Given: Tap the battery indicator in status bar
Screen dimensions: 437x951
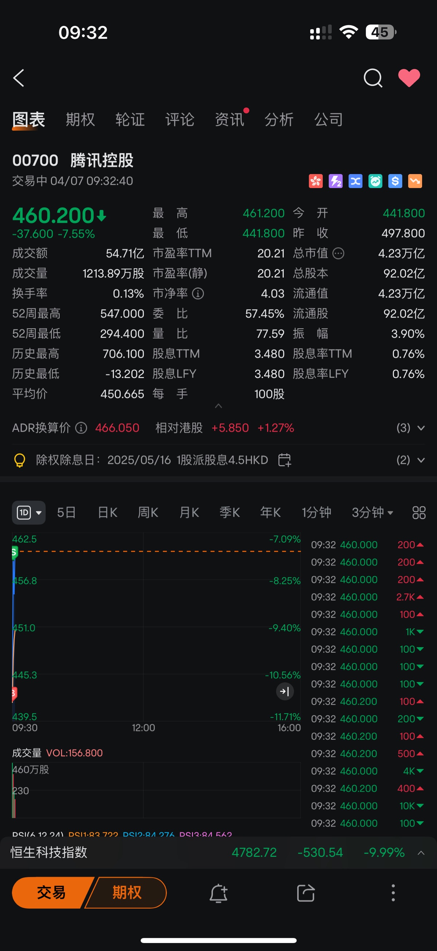Looking at the screenshot, I should coord(381,32).
